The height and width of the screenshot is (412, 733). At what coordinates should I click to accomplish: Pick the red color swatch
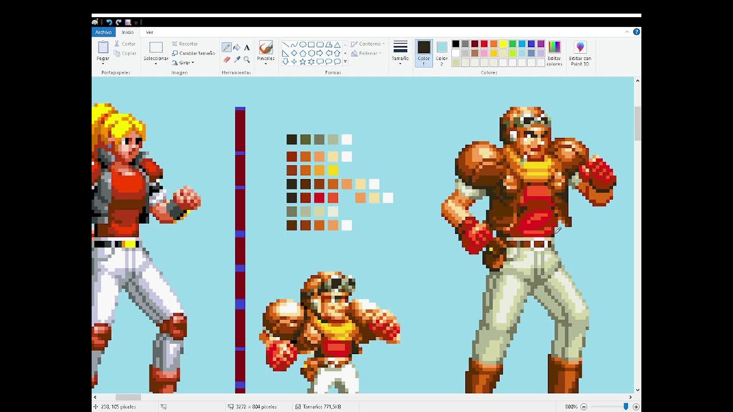[484, 43]
